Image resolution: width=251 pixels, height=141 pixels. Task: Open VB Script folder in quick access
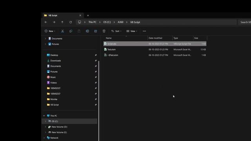pyautogui.click(x=55, y=105)
